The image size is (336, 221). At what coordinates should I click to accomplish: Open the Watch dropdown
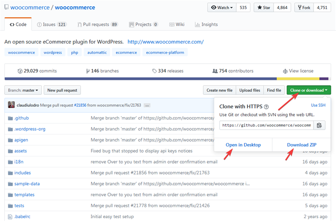click(222, 8)
